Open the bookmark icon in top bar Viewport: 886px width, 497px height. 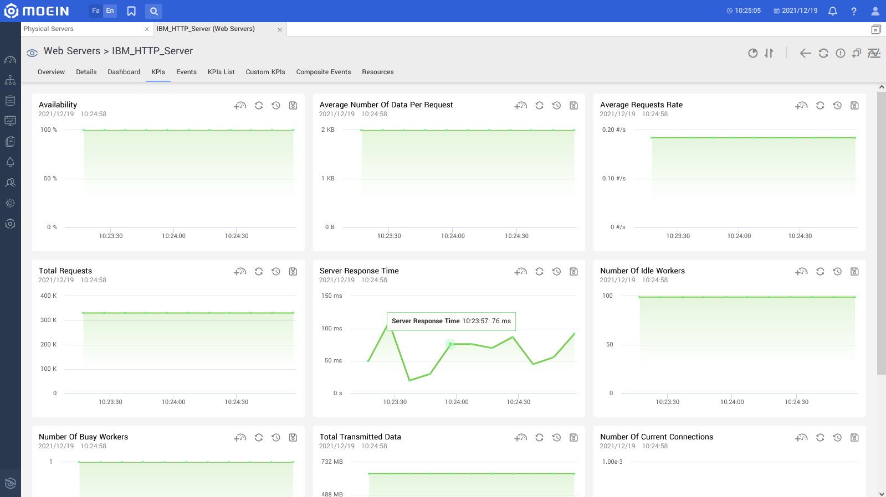coord(131,11)
